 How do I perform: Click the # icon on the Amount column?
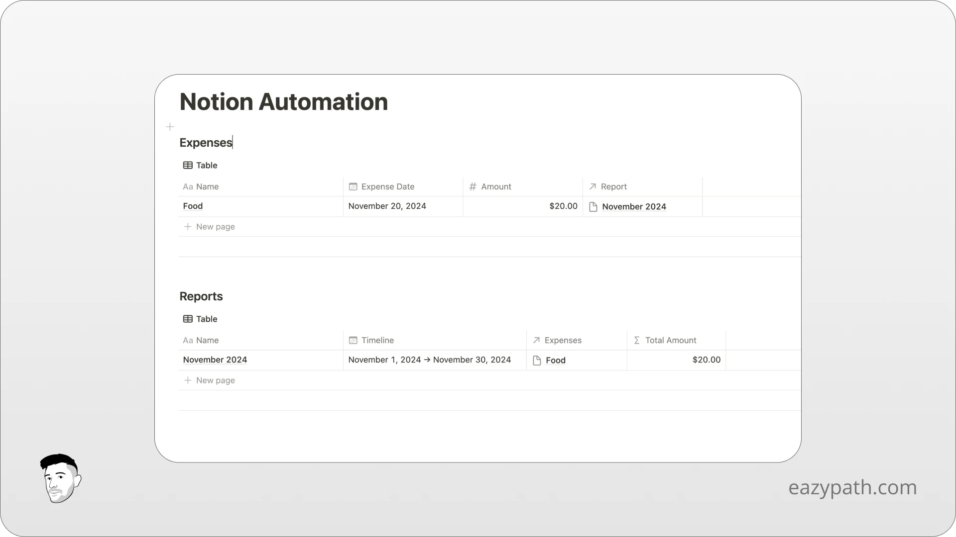pos(472,186)
